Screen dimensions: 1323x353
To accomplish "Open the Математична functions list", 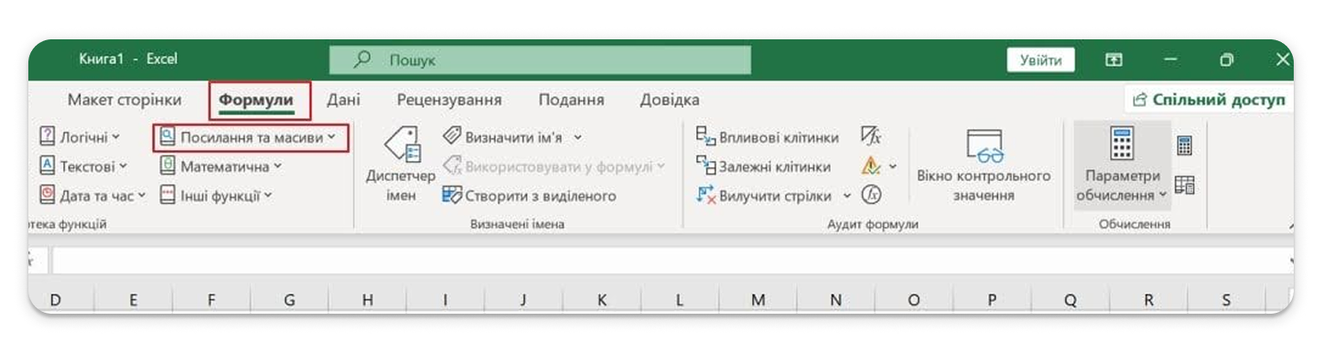I will point(221,166).
